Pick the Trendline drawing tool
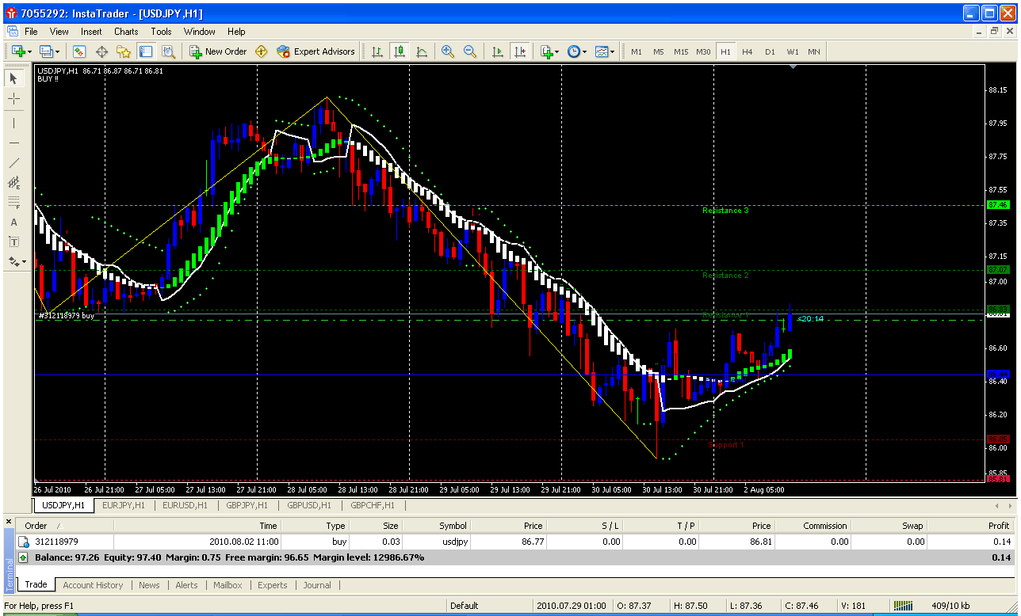The height and width of the screenshot is (616, 1021). tap(13, 162)
